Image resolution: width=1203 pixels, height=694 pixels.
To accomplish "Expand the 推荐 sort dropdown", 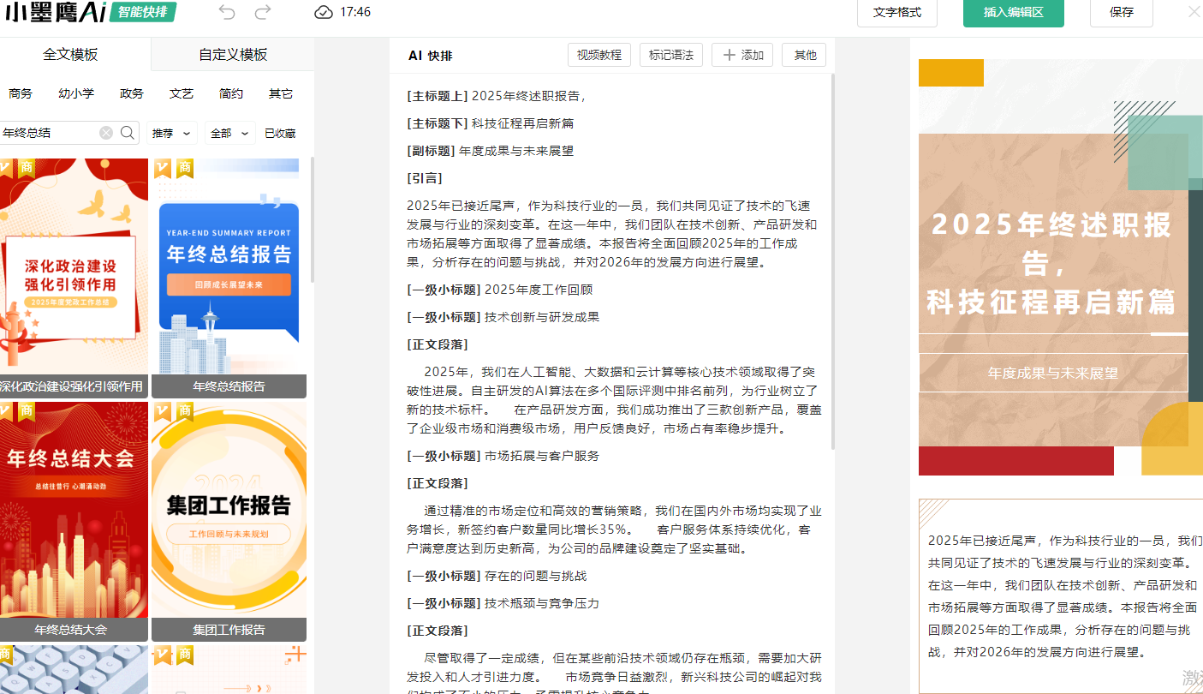I will click(x=171, y=134).
